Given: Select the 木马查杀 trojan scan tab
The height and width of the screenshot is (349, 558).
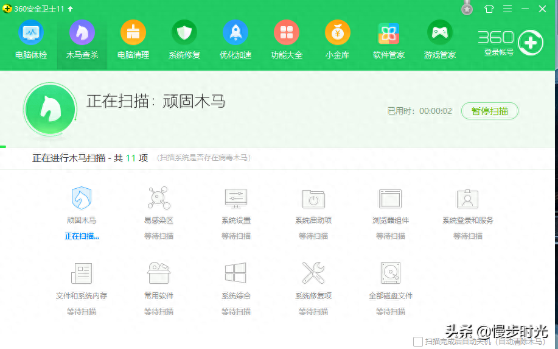Looking at the screenshot, I should point(82,40).
